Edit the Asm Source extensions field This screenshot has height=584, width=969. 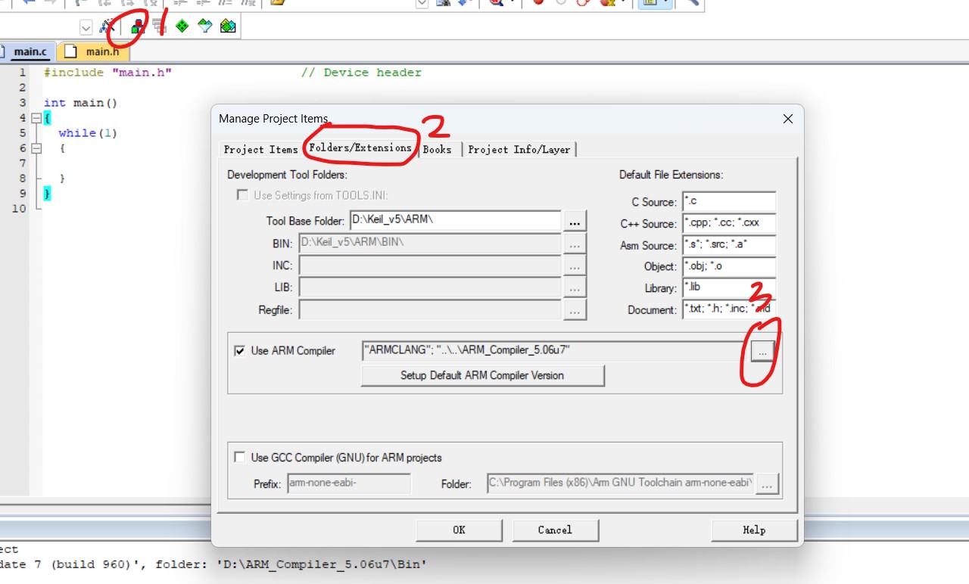[729, 245]
